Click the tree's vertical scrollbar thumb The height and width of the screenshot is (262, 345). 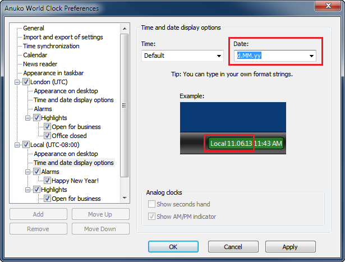click(x=125, y=105)
